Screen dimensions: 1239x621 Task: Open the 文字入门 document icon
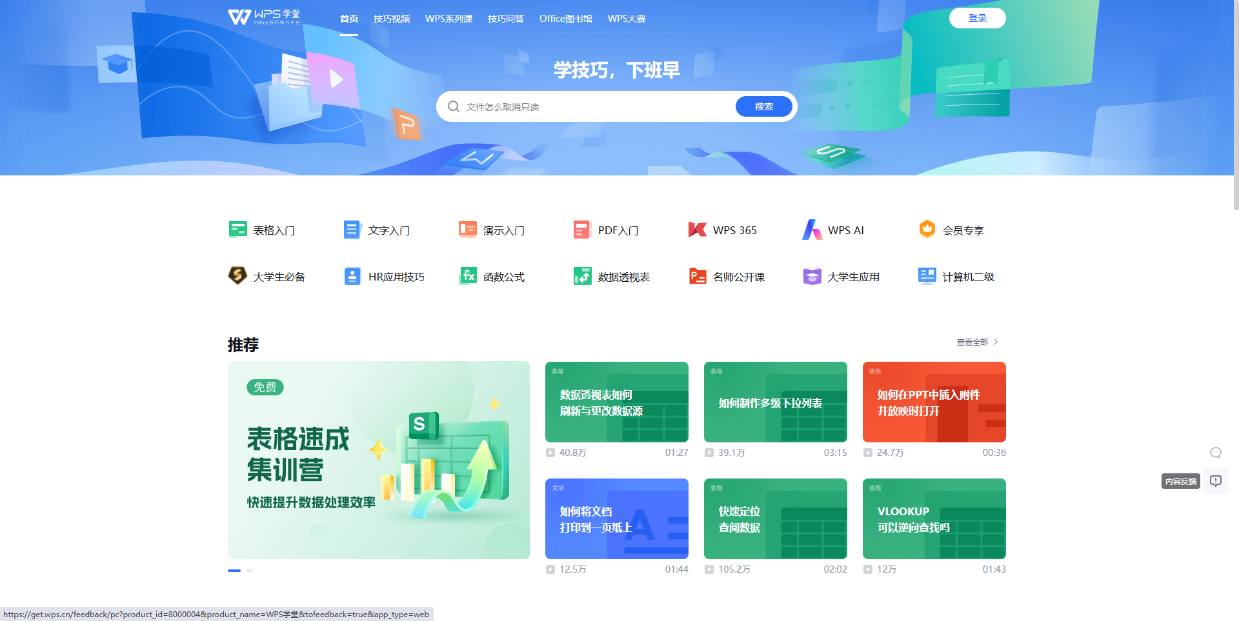[352, 230]
